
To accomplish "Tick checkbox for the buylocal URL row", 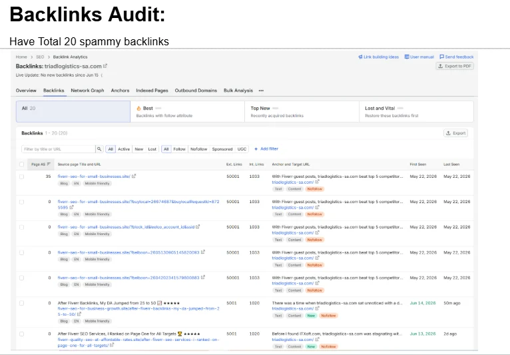I will [22, 202].
